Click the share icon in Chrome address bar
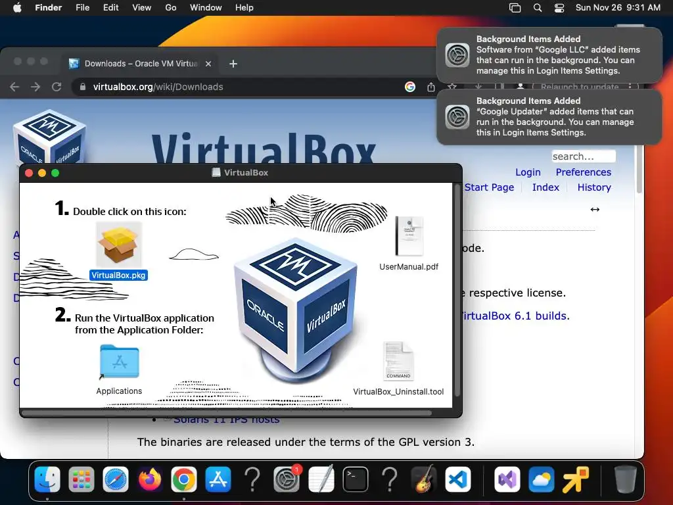Image resolution: width=673 pixels, height=505 pixels. coord(431,87)
